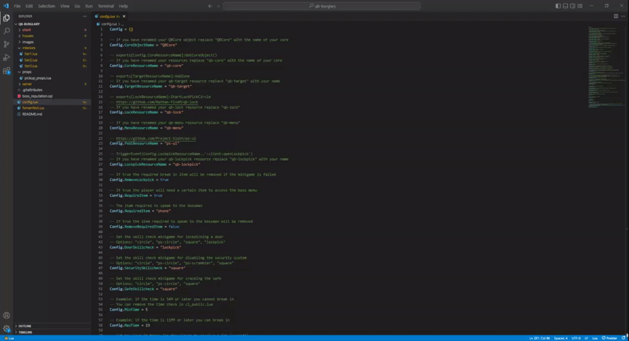Follow the Project-Sloth ps-ui GitHub link
Image resolution: width=629 pixels, height=341 pixels.
[156, 138]
